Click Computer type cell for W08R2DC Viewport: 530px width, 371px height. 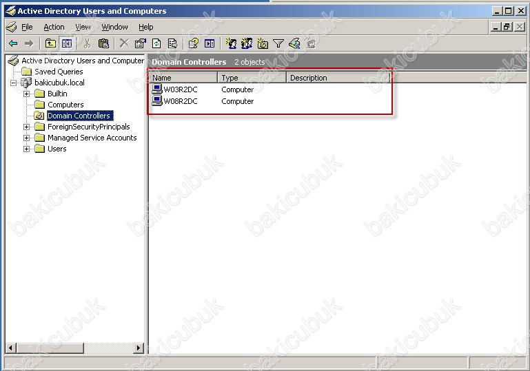click(237, 101)
